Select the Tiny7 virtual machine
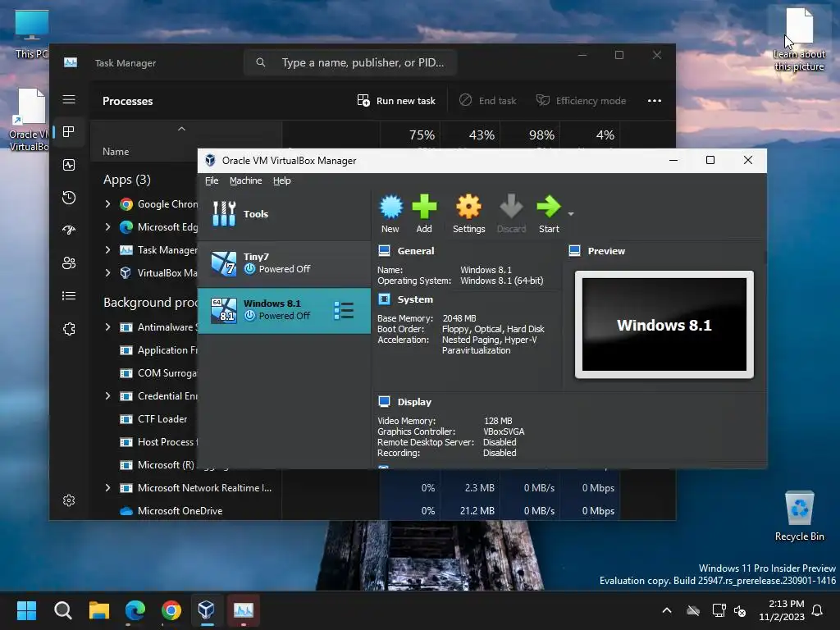The height and width of the screenshot is (630, 840). pos(284,263)
